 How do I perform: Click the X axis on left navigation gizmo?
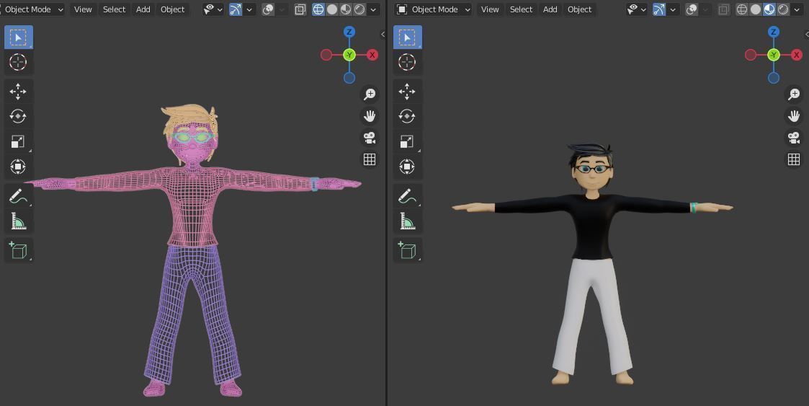click(372, 55)
